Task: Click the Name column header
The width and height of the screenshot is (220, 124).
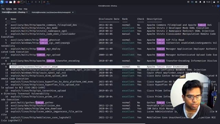Action: click(13, 19)
